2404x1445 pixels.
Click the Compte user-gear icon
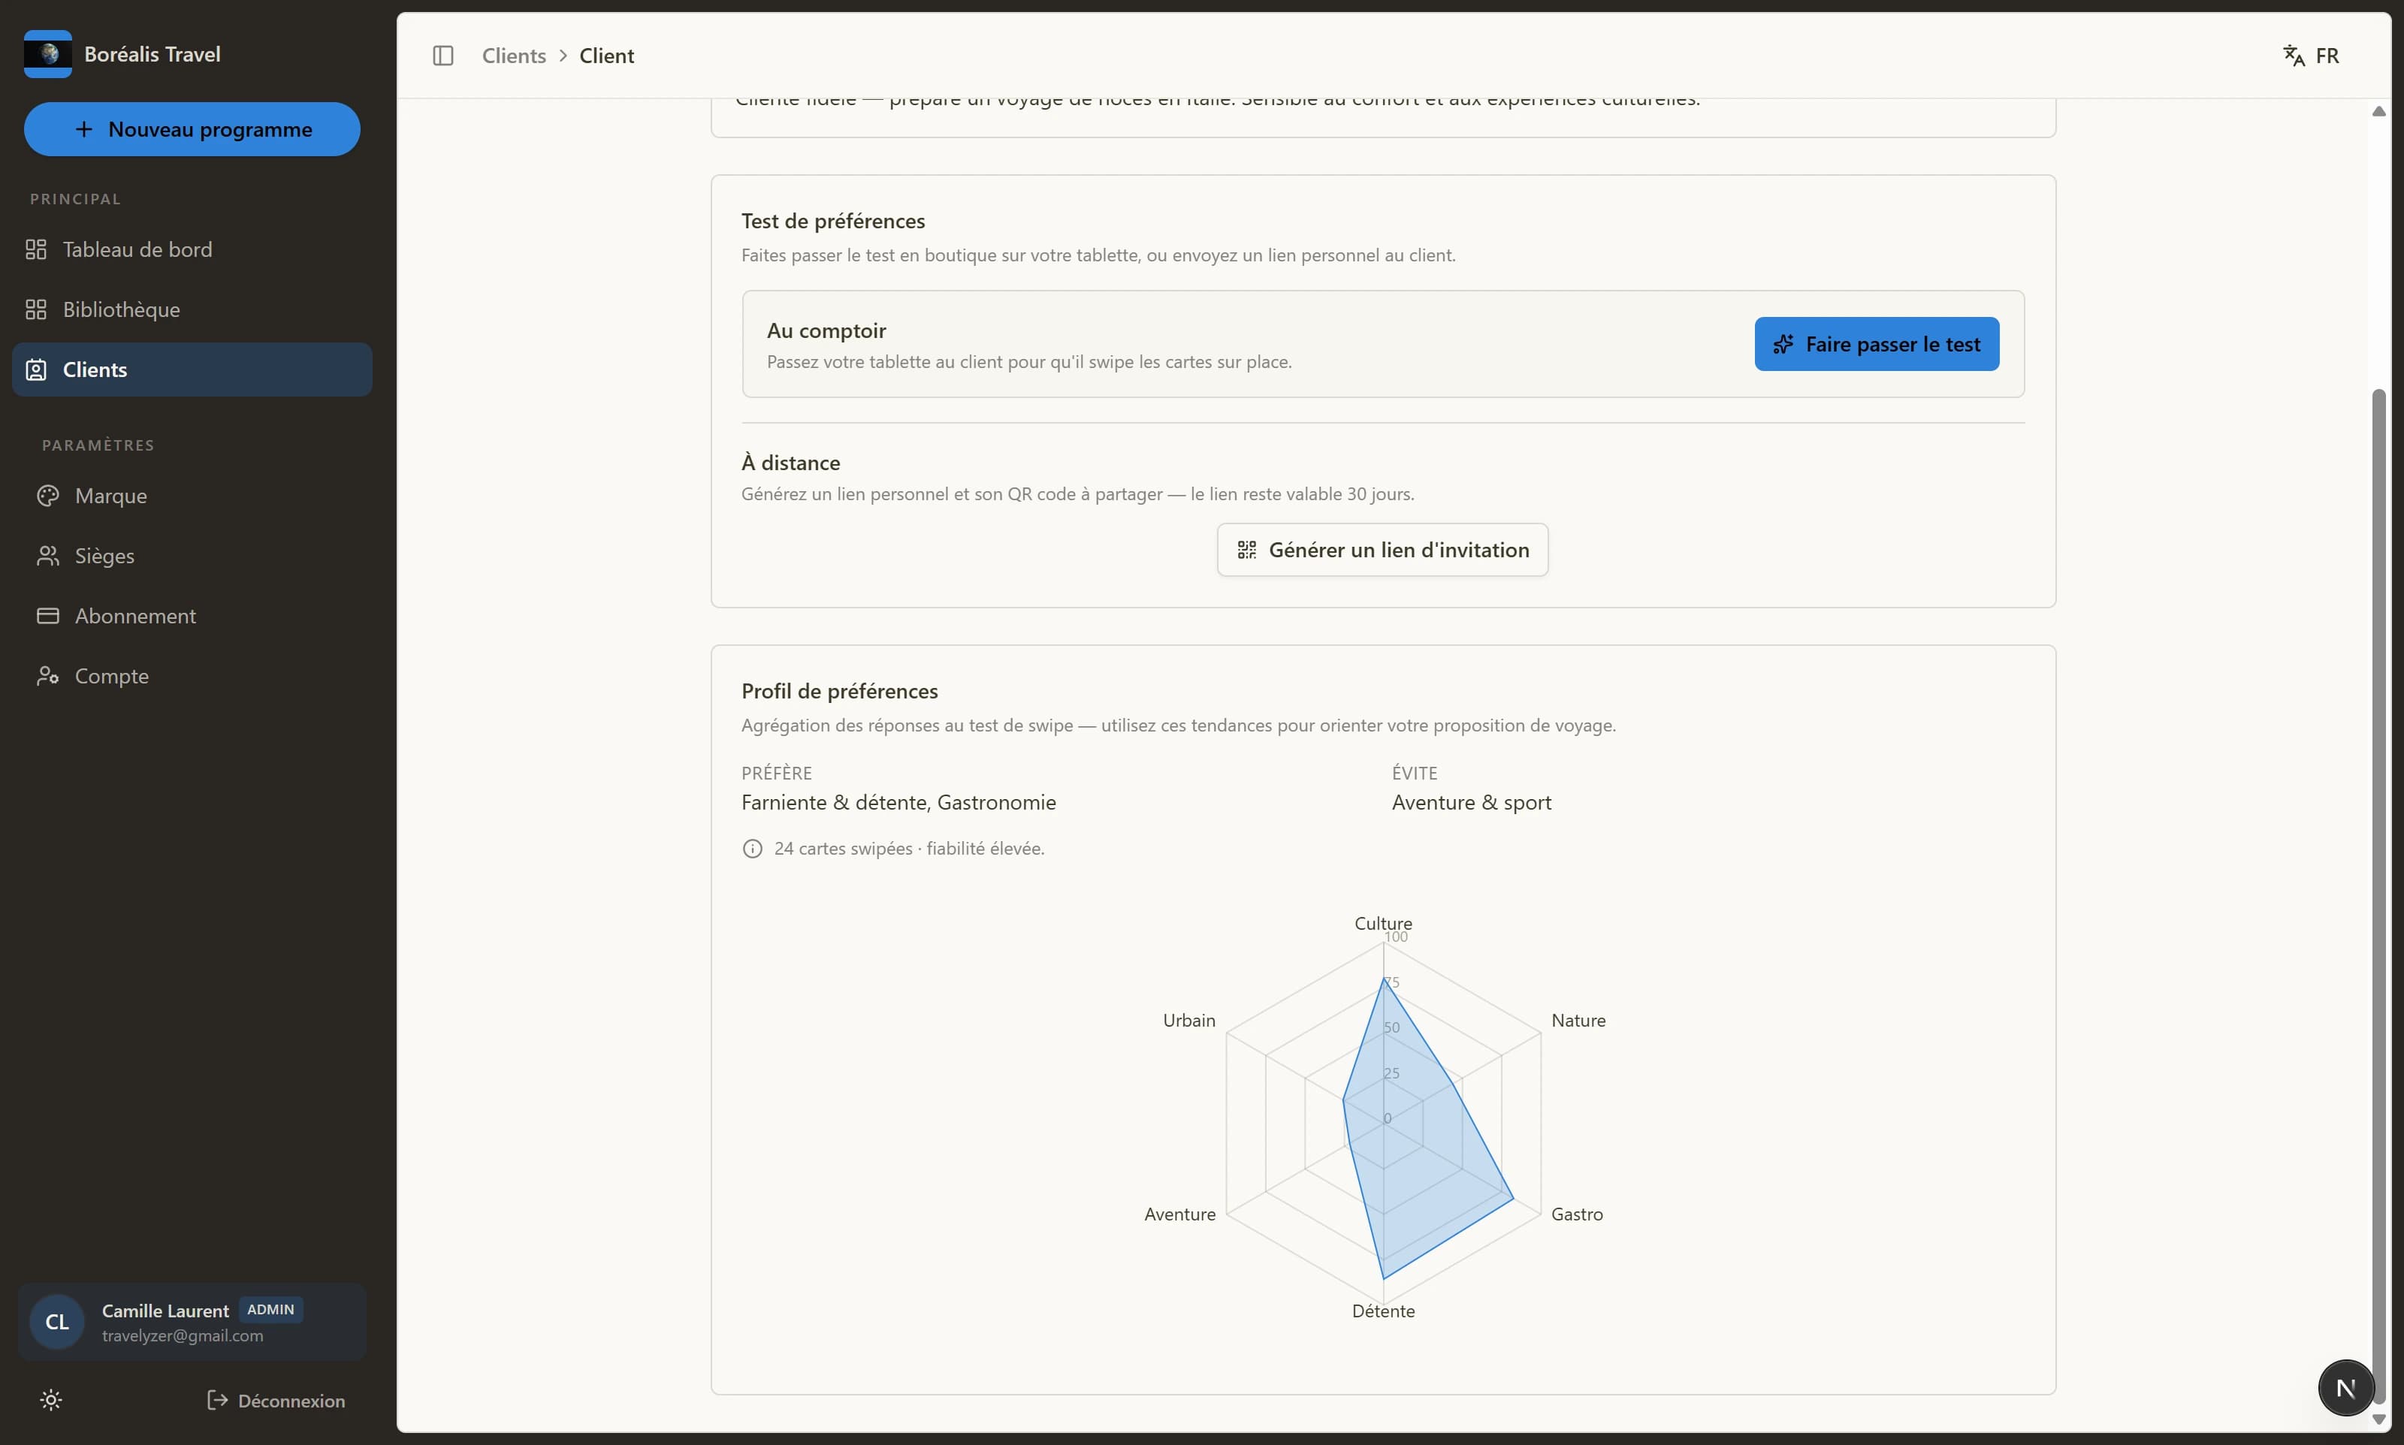[48, 676]
